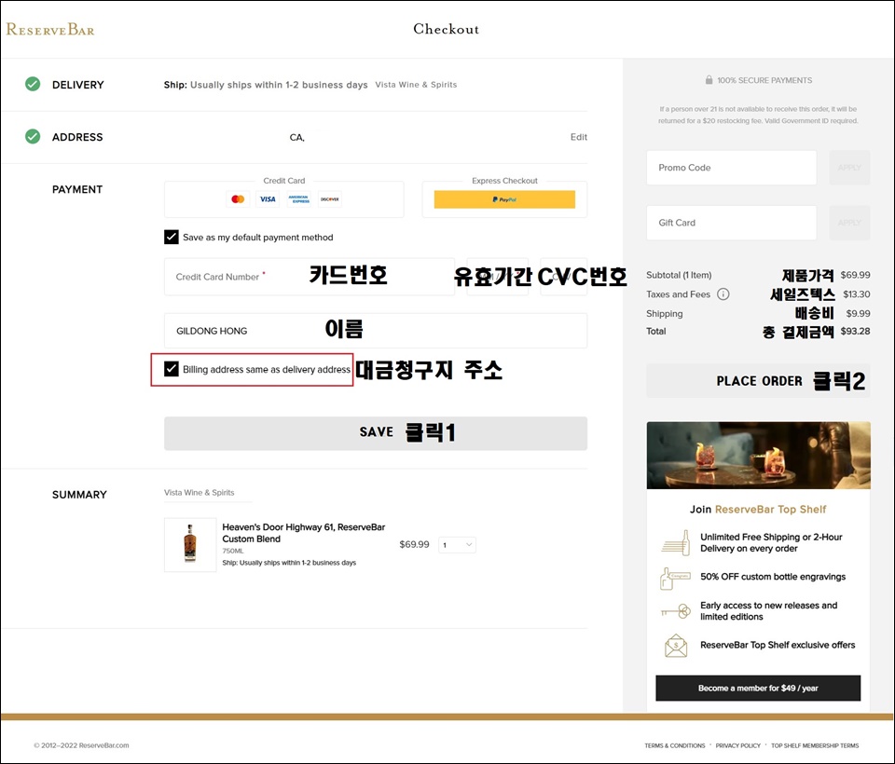This screenshot has width=895, height=764.
Task: Click the Taxes and Fees info icon
Action: click(723, 294)
